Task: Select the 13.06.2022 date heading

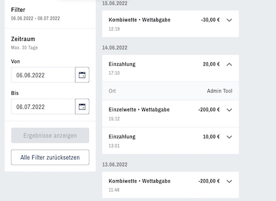Action: tap(115, 165)
